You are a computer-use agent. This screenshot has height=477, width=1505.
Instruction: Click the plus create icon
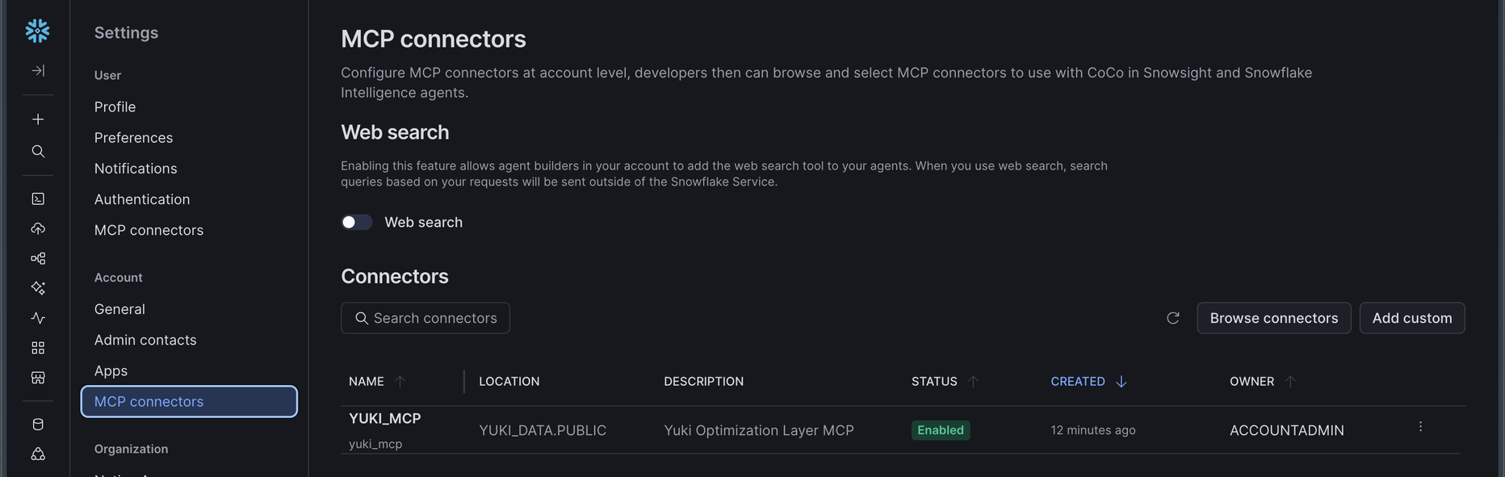pyautogui.click(x=38, y=119)
